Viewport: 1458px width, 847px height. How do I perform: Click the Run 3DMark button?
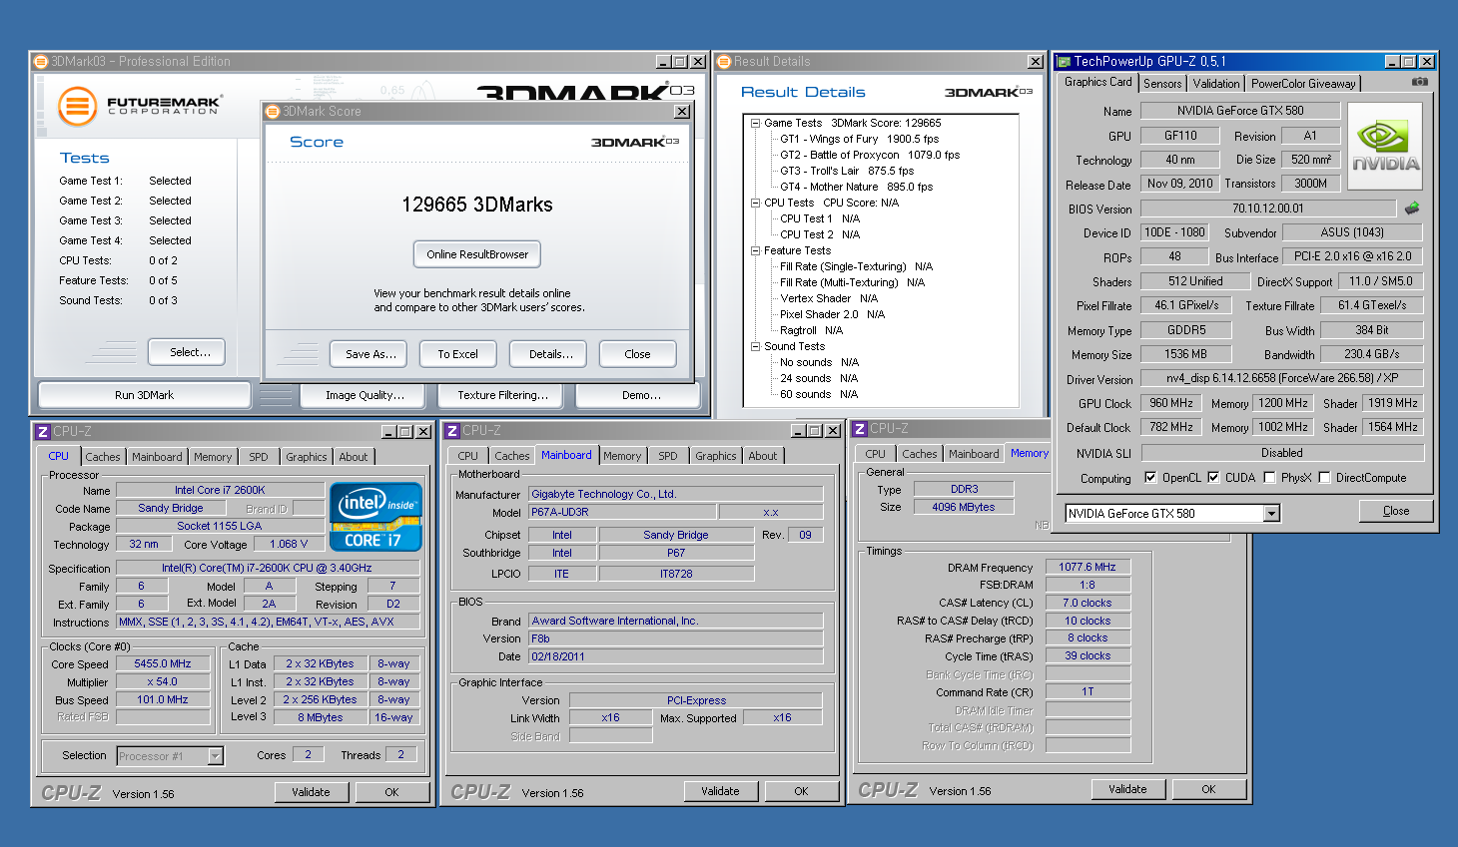tap(144, 395)
